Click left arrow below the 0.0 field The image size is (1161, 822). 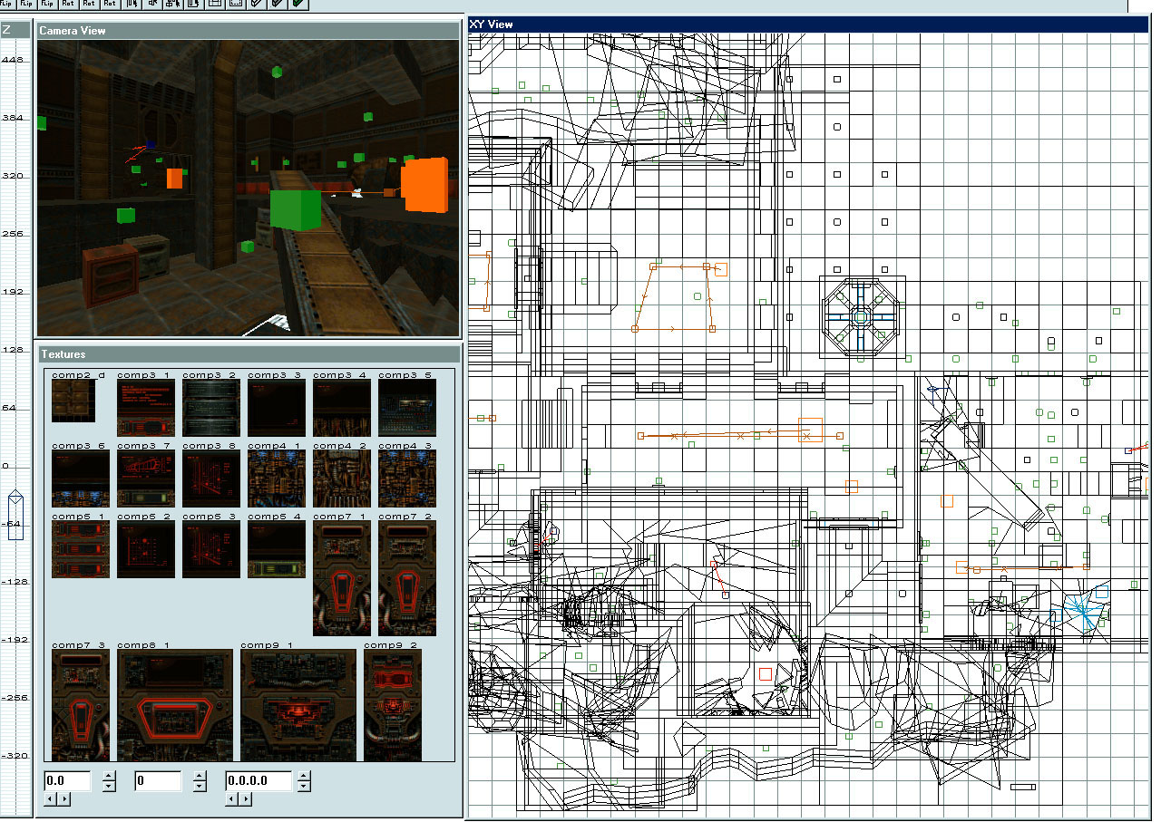coord(51,798)
